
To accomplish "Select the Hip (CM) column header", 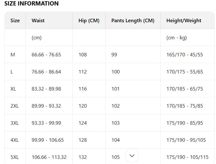I will point(89,21).
